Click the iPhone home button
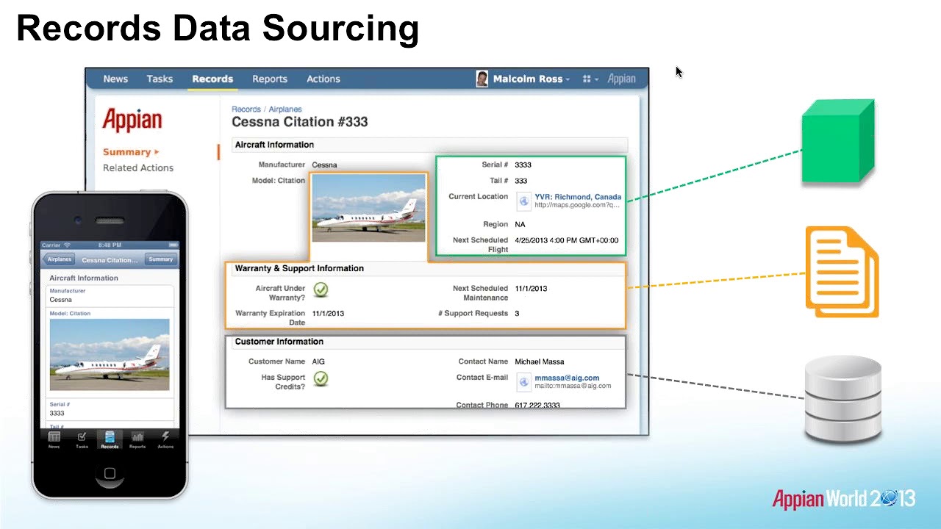The image size is (941, 529). (110, 475)
